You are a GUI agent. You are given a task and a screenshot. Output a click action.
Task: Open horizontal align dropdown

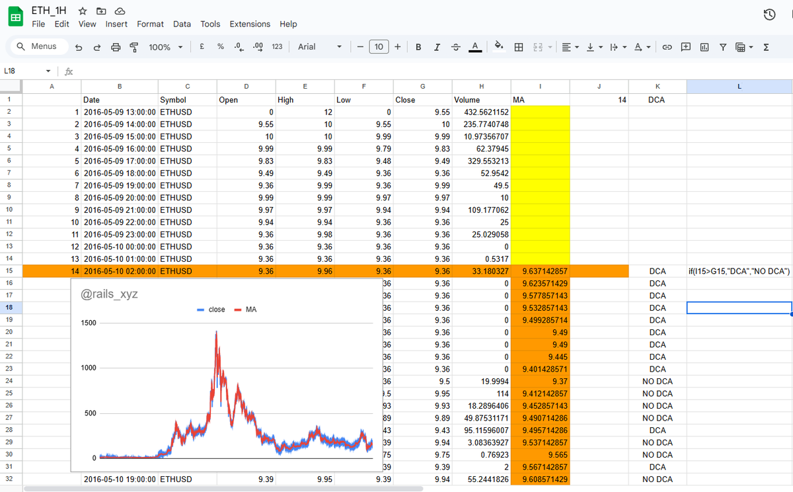coord(570,47)
